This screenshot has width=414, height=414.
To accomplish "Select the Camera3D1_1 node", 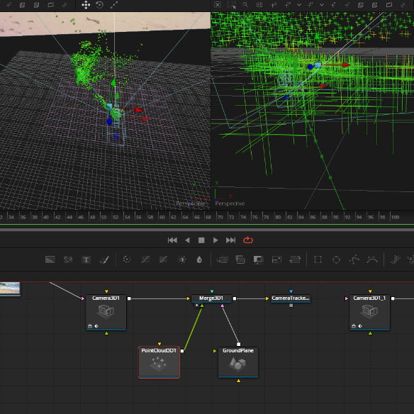I will click(x=369, y=312).
